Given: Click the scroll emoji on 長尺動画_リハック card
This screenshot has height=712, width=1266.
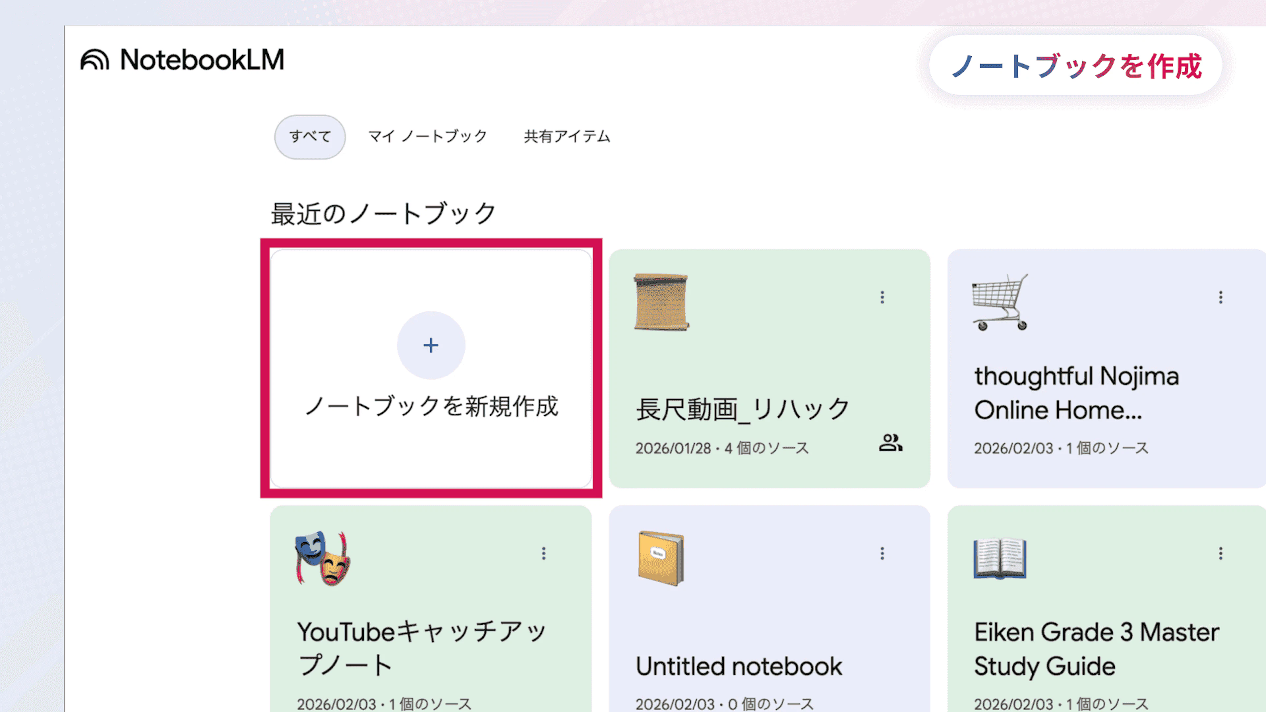Looking at the screenshot, I should point(661,302).
